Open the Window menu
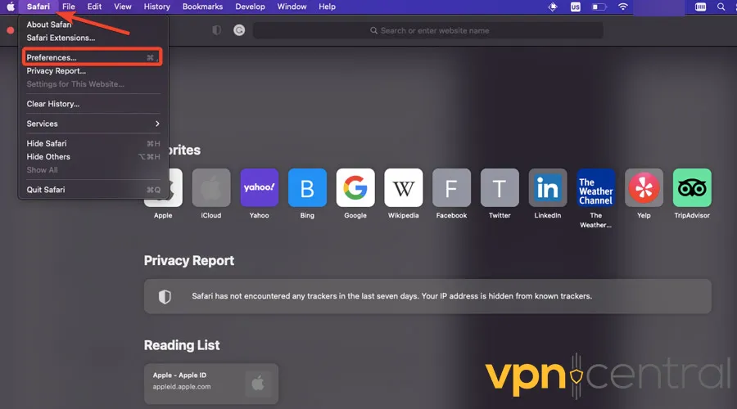 pos(292,7)
